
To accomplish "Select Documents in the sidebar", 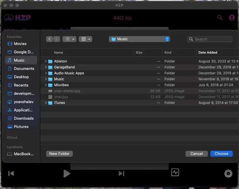I will pyautogui.click(x=21, y=68).
